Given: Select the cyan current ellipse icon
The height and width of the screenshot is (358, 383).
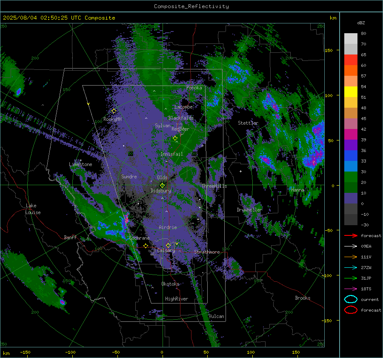Looking at the screenshot, I should tap(351, 299).
